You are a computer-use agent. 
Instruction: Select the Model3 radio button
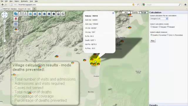[168, 27]
